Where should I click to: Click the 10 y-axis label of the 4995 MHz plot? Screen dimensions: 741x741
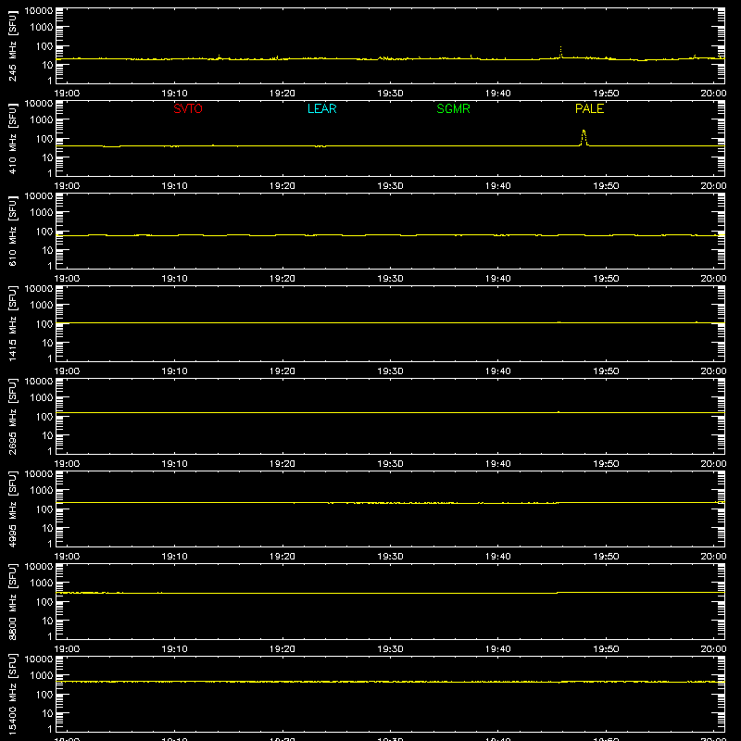coord(48,528)
